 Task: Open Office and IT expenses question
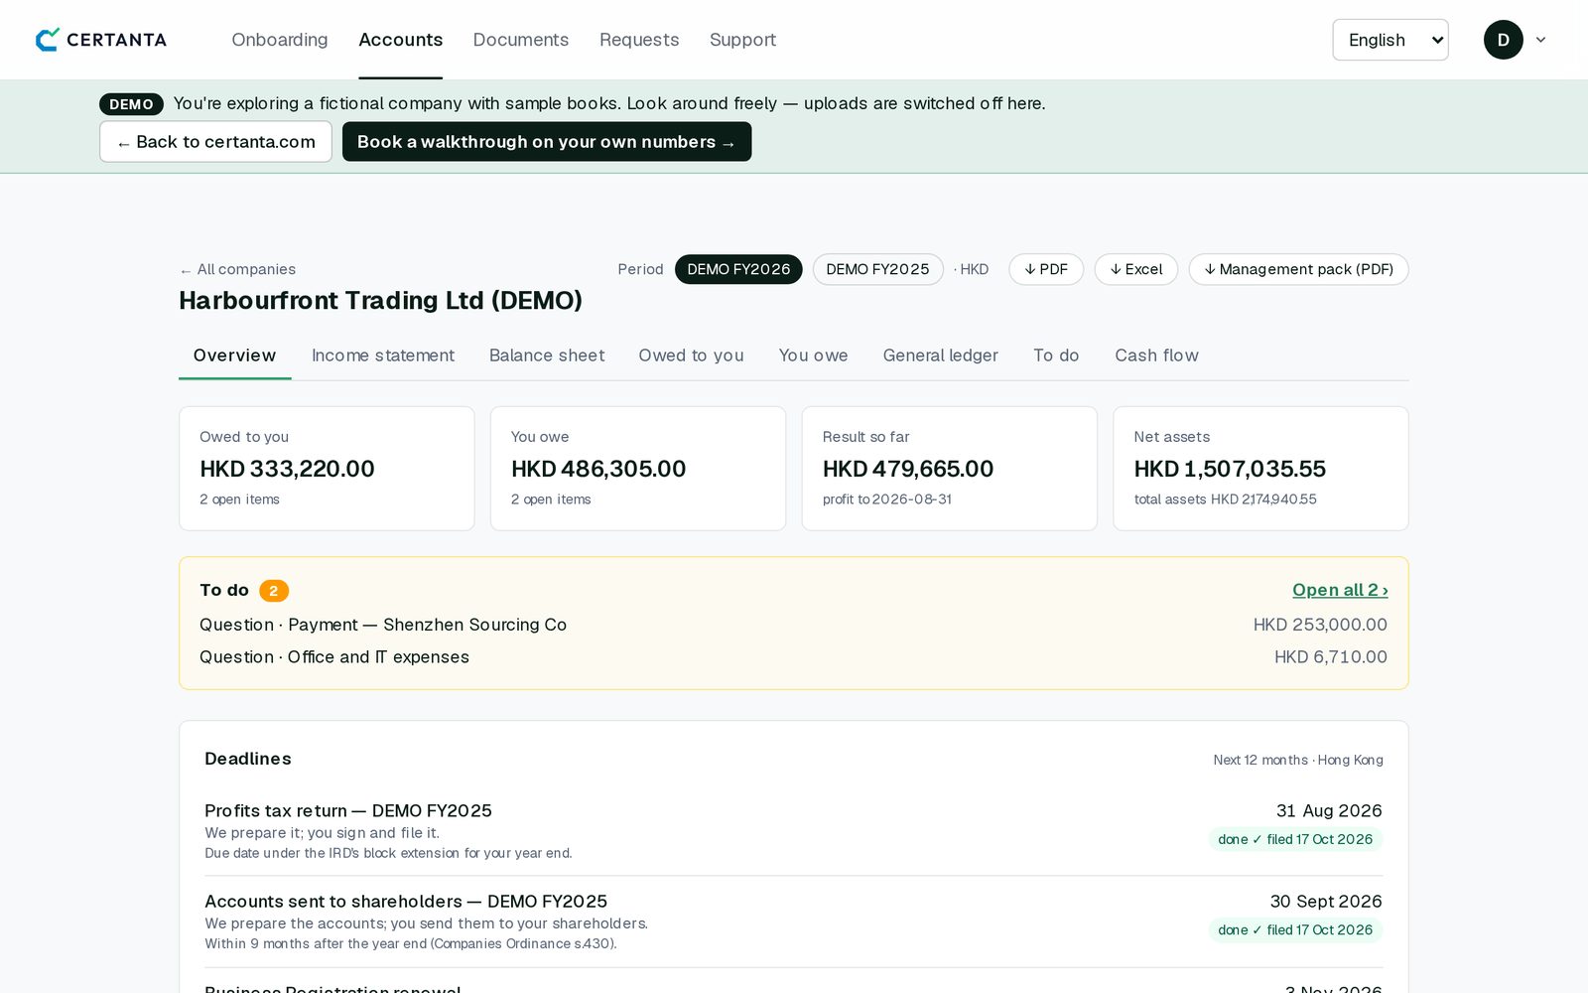point(334,657)
